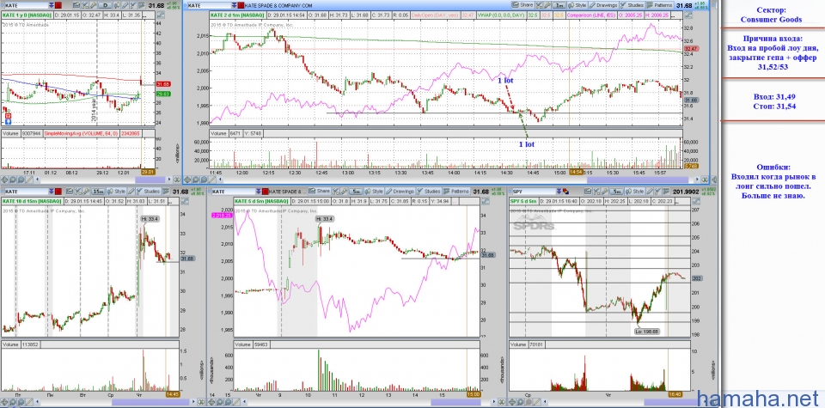Open Studies in the KATE 5-minute chart

pyautogui.click(x=429, y=192)
